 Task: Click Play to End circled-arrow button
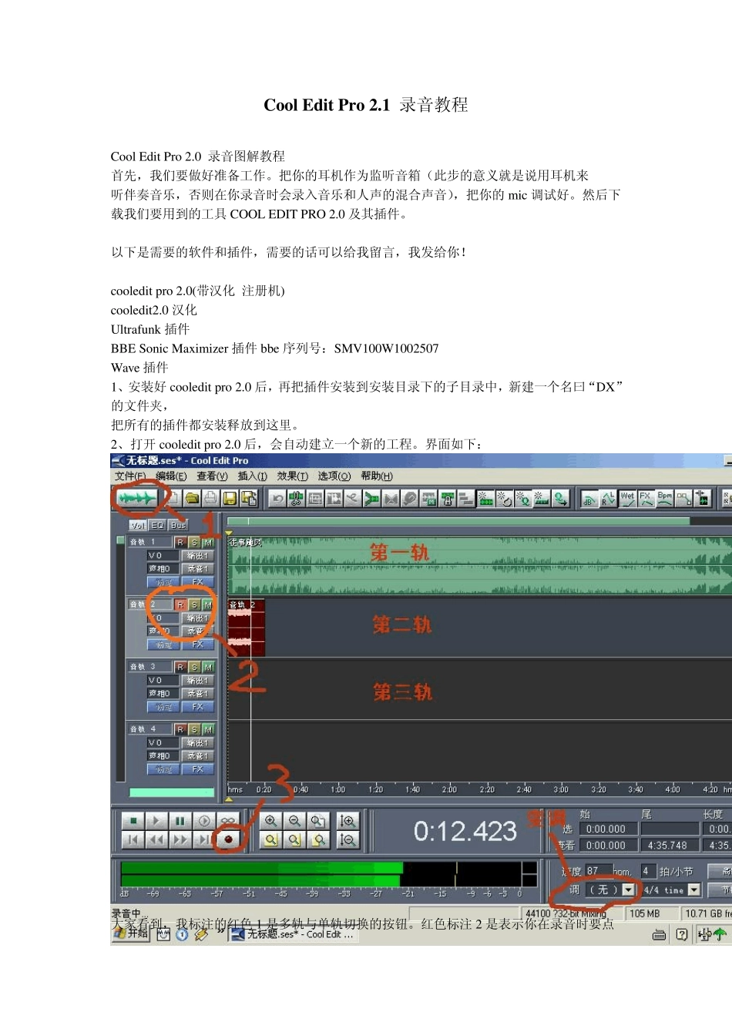(204, 821)
